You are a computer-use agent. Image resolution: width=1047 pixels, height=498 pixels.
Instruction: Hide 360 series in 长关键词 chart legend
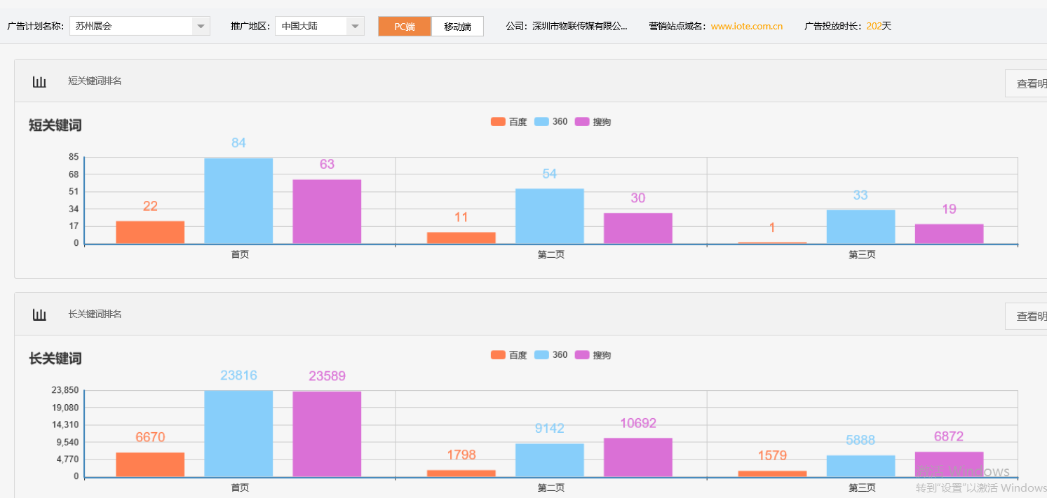pos(551,355)
